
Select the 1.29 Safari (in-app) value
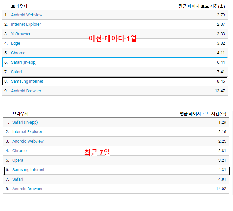tap(222, 122)
